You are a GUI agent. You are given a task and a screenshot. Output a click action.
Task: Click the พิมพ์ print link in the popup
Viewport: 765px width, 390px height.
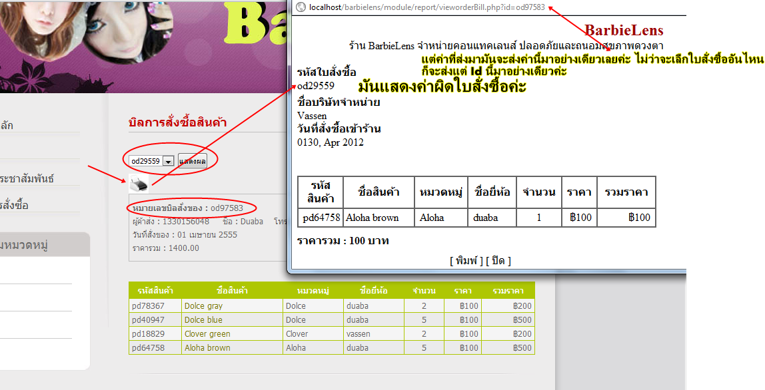(466, 261)
